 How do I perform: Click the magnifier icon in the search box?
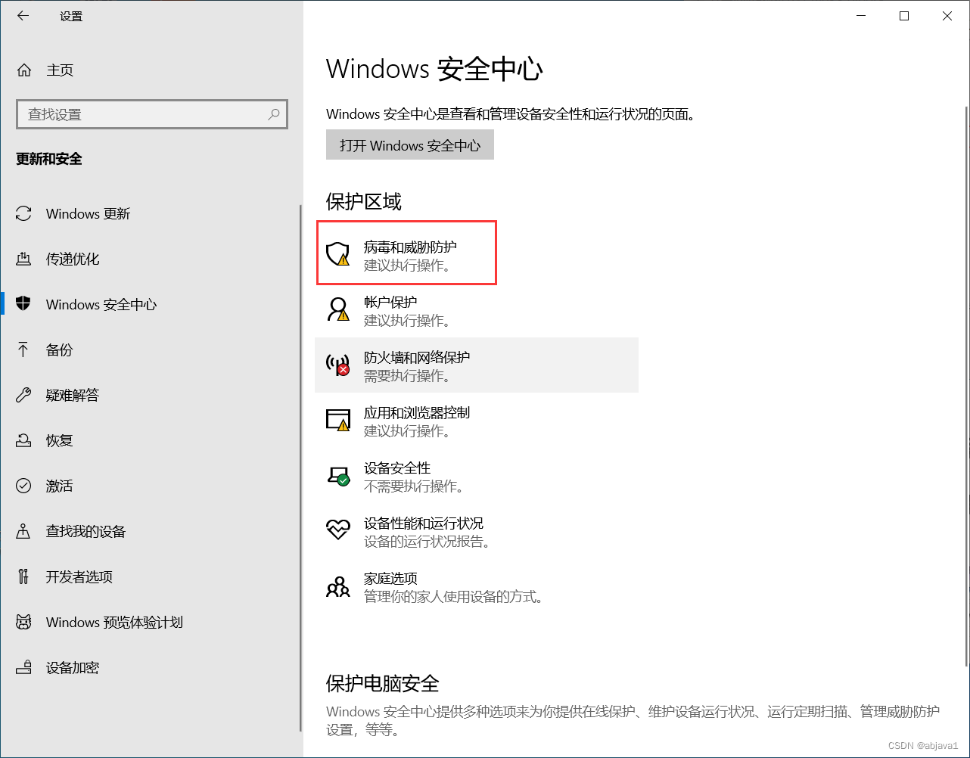[x=274, y=114]
